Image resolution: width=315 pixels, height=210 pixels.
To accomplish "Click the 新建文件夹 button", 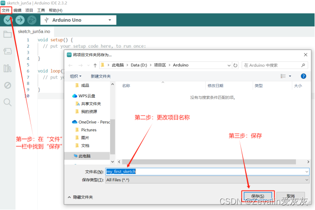I will pos(101,76).
